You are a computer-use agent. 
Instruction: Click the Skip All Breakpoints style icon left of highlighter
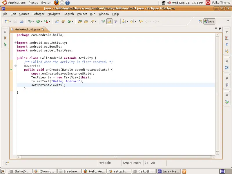click(103, 21)
